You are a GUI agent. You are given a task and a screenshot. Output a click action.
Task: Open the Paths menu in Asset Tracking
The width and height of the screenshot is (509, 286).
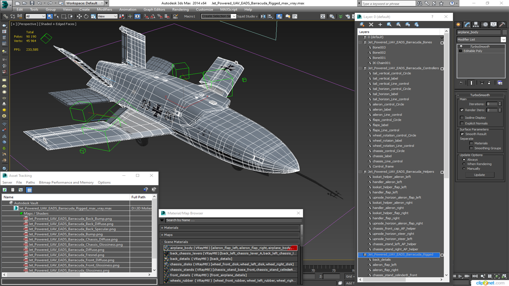pos(30,182)
